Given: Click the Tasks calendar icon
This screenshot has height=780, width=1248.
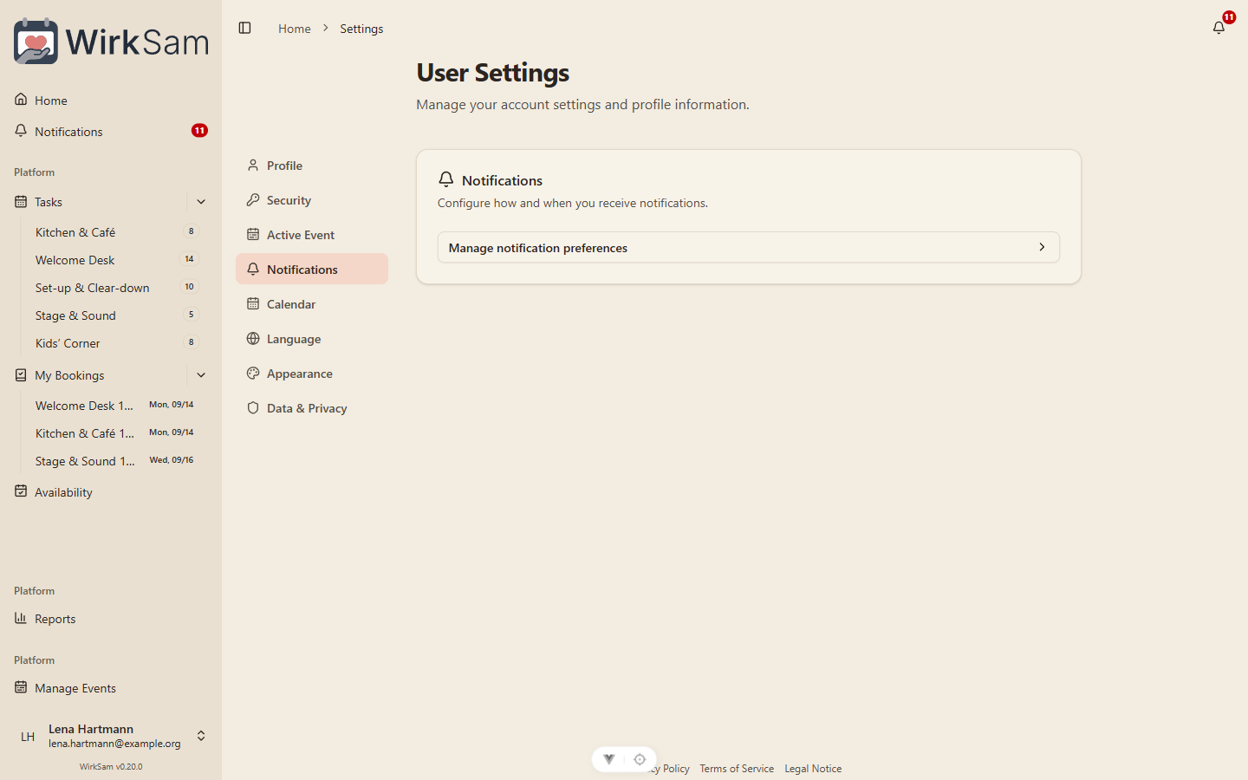Looking at the screenshot, I should click(21, 202).
